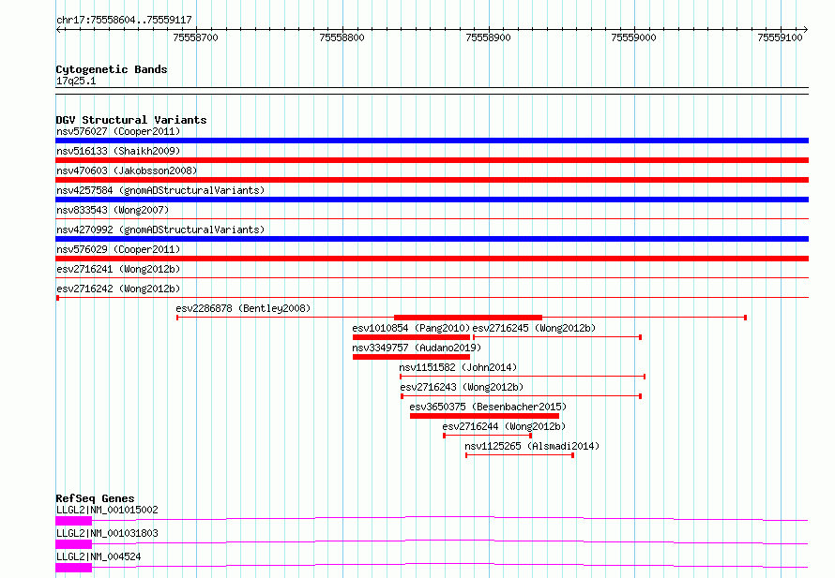
Task: Click the left arrow end of the ruler
Action: tap(58, 30)
